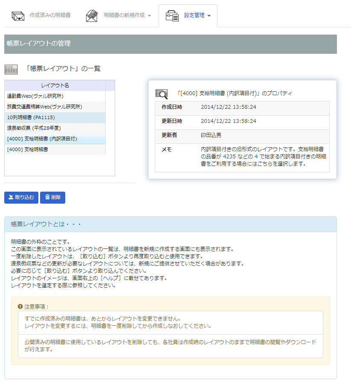Screen dimensions: 351x385
Task: Click the envelope icon for 作成済みの明細書
Action: coord(18,16)
